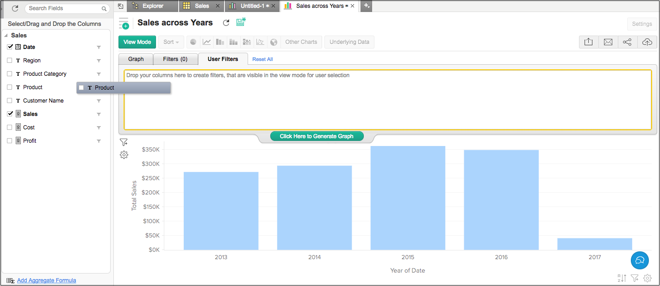Screen dimensions: 660x286
Task: Click the gear icon left of chart
Action: (x=124, y=155)
